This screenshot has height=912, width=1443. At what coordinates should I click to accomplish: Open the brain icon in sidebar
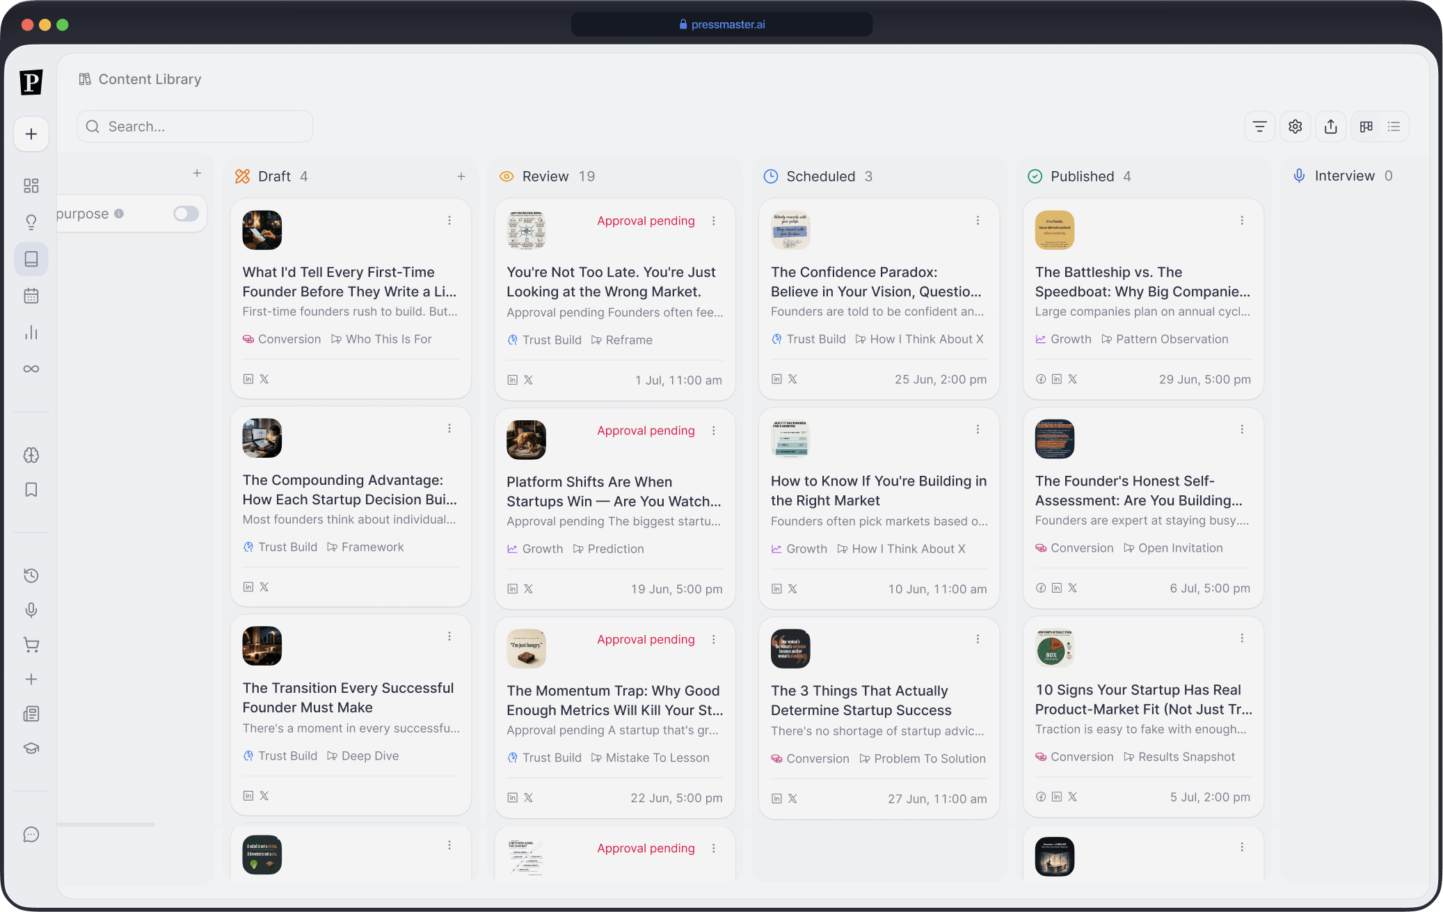31,455
